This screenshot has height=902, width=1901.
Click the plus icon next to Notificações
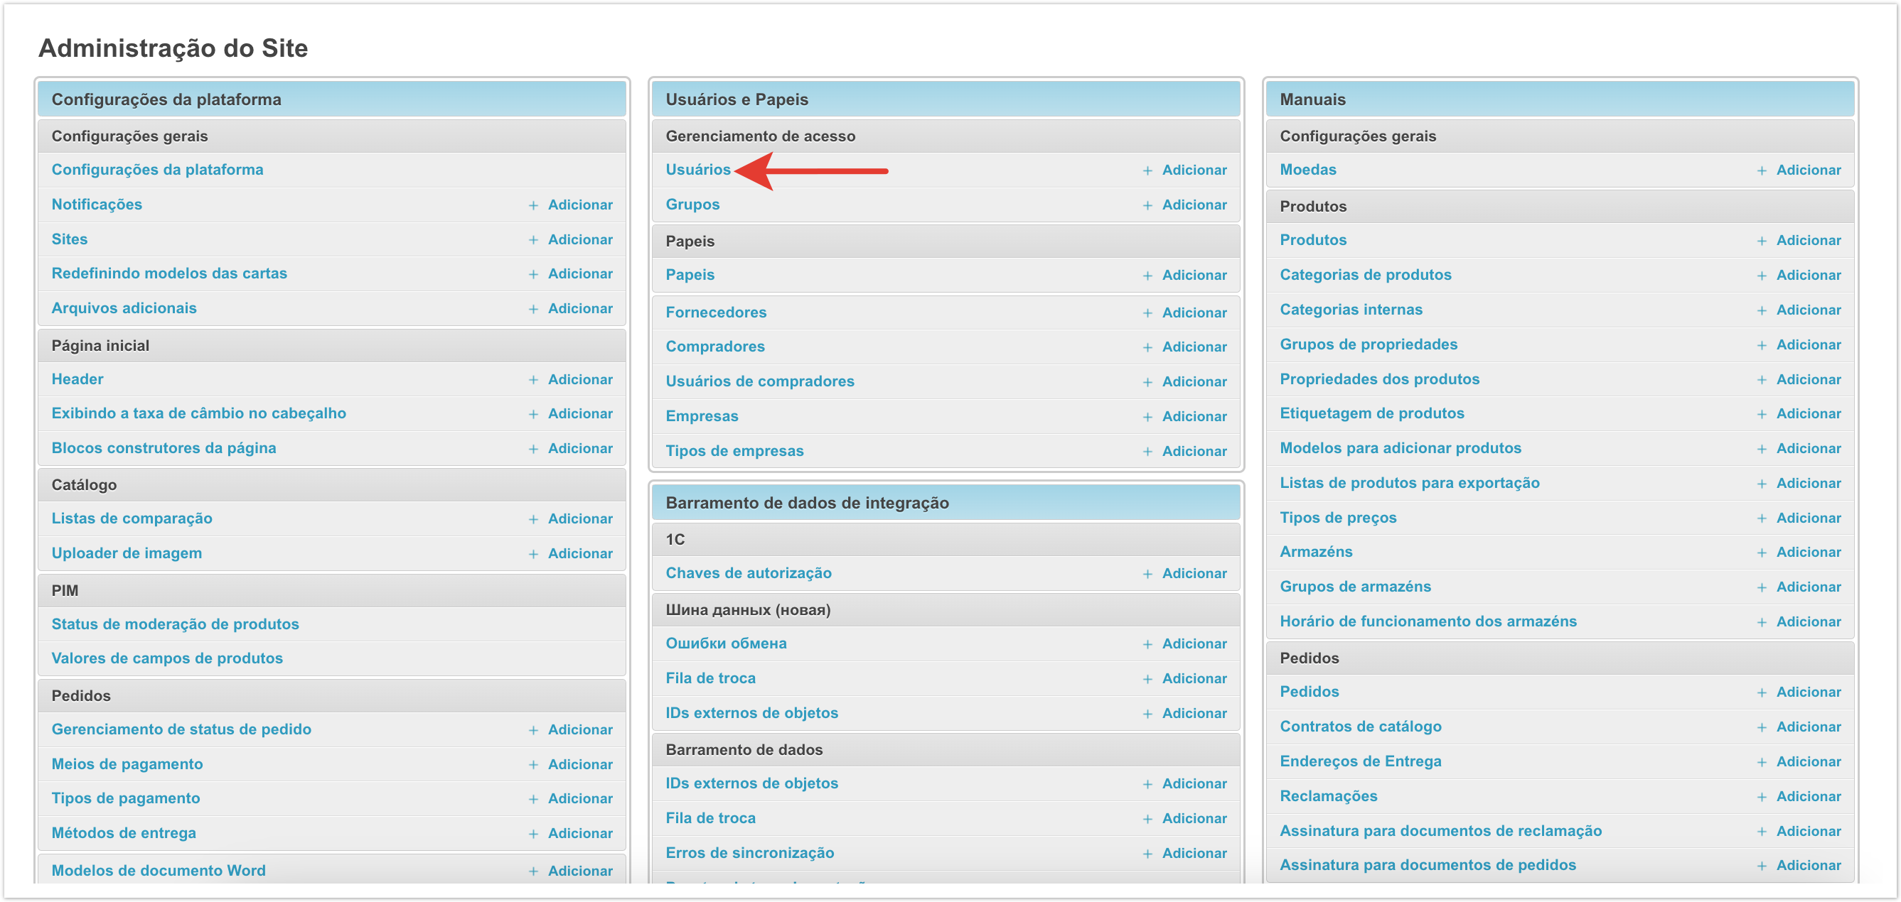tap(532, 206)
